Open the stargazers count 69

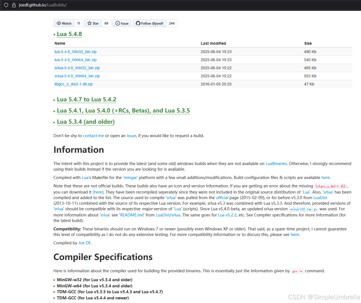pyautogui.click(x=106, y=23)
